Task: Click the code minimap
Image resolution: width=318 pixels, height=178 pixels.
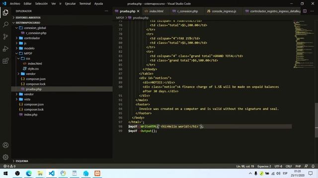Action: (304, 44)
